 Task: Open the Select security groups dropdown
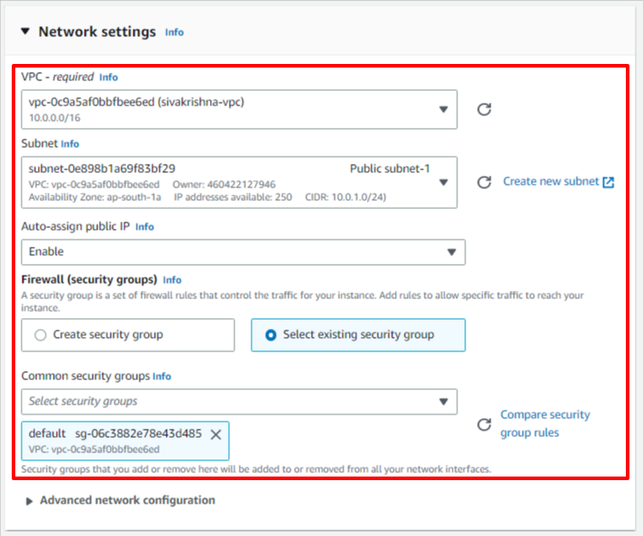[x=239, y=402]
